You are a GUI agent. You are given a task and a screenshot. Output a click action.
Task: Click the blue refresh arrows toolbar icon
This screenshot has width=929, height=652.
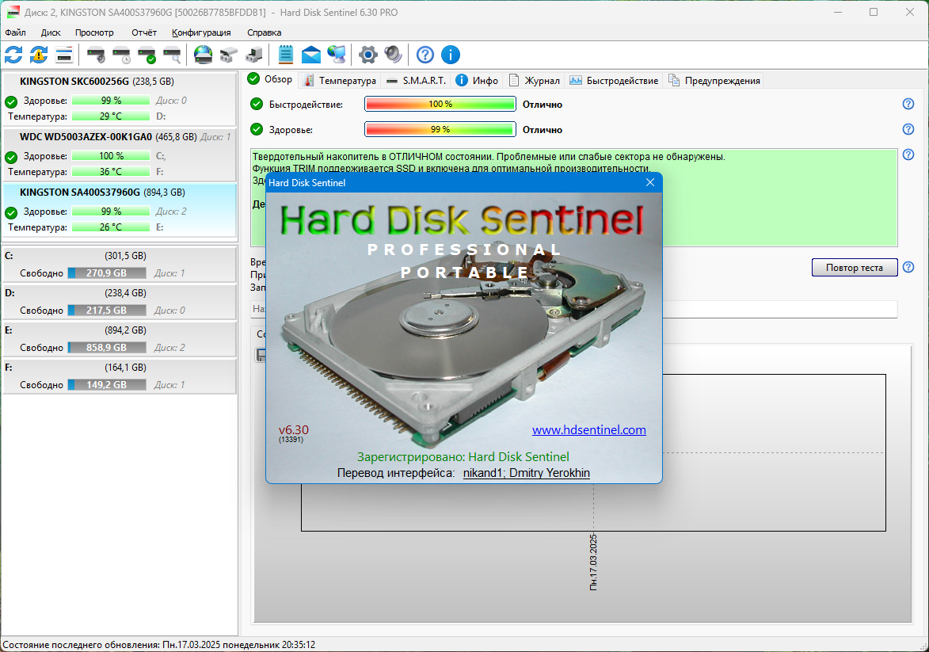(13, 55)
